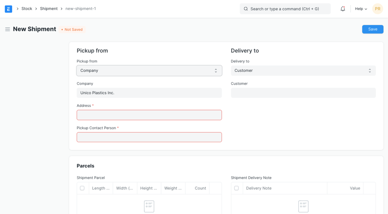Screen dimensions: 388x214
Task: Open the Delivery to dropdown
Action: coord(303,70)
